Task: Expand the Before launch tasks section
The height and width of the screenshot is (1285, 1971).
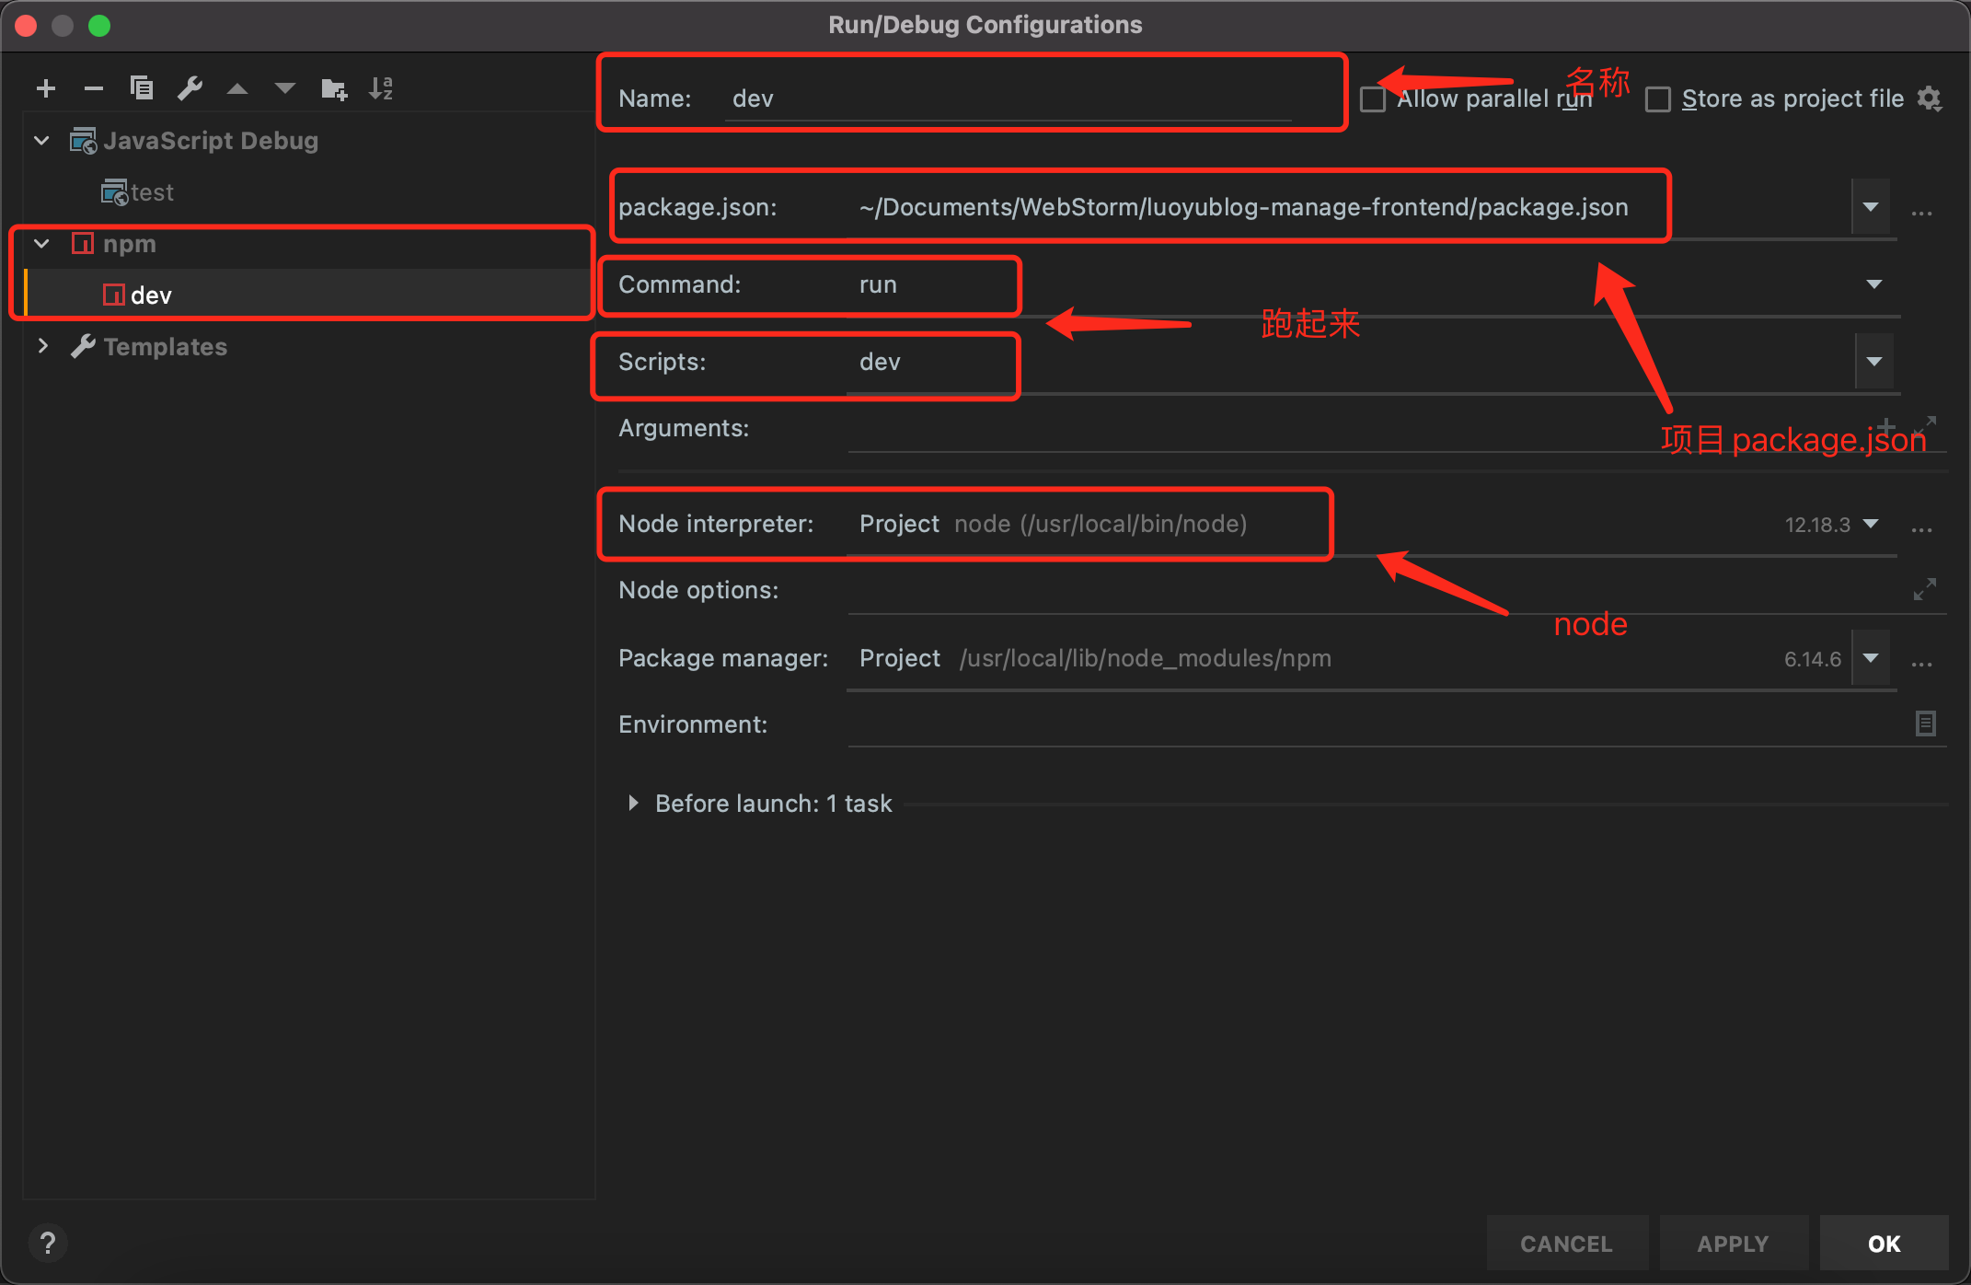Action: 633,804
